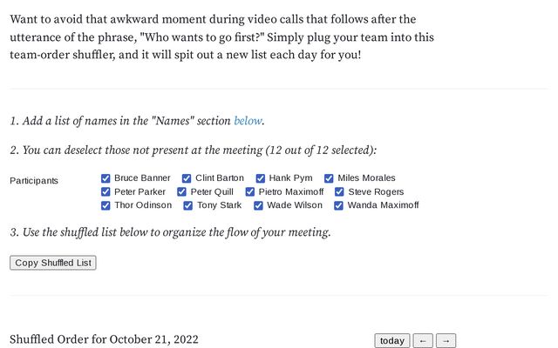Follow the "below" link to Names section

click(247, 121)
